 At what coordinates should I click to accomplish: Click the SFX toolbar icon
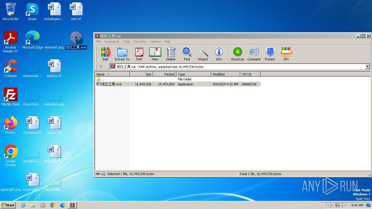pos(286,54)
